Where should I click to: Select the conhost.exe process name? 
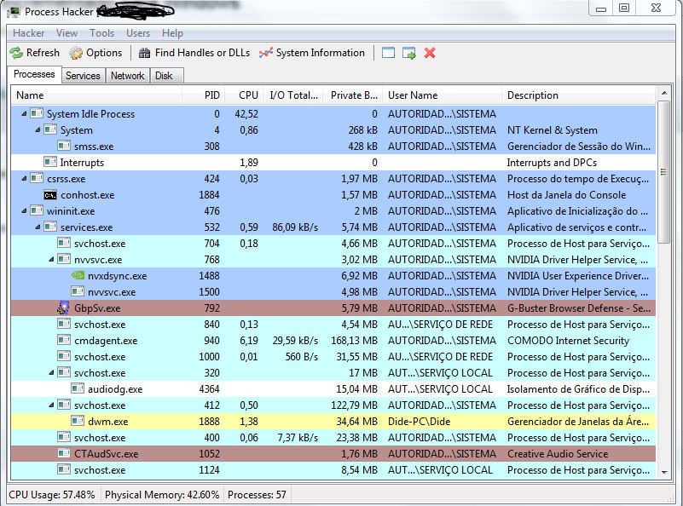tap(88, 195)
